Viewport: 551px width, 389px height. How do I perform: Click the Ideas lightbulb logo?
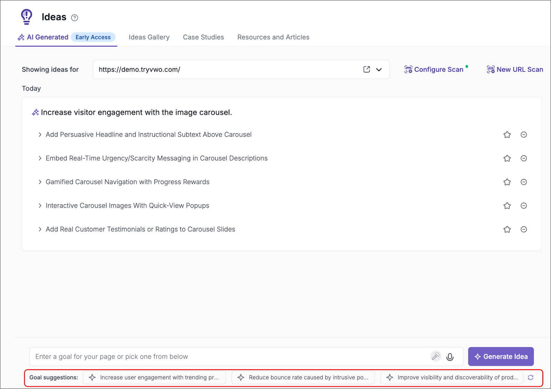click(27, 17)
